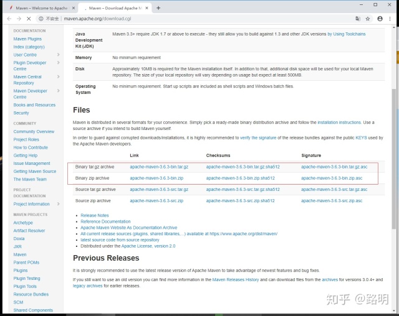The width and height of the screenshot is (399, 316).
Task: Click scrollbar up arrow
Action: pos(394,27)
